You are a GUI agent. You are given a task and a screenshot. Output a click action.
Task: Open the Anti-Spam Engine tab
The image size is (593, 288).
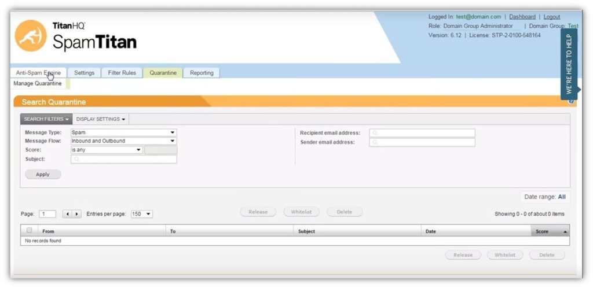38,73
